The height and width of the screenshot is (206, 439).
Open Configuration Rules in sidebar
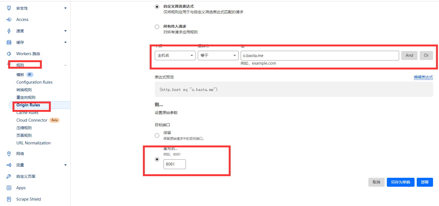[x=35, y=82]
